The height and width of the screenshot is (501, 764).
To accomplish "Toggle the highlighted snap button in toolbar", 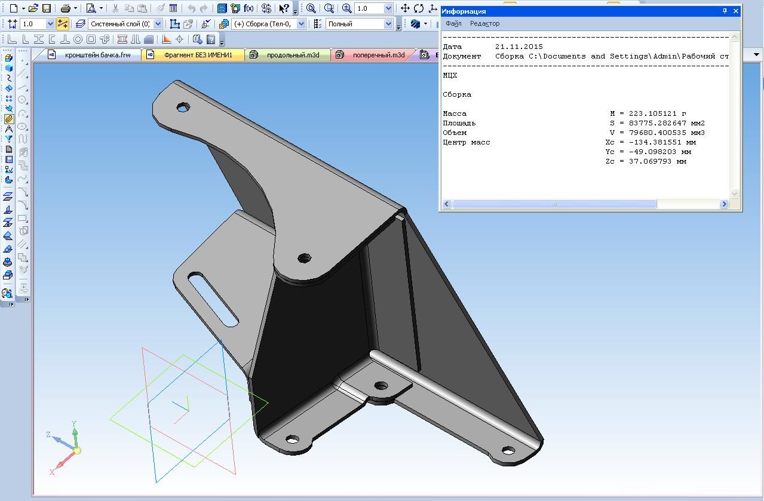I will (63, 24).
